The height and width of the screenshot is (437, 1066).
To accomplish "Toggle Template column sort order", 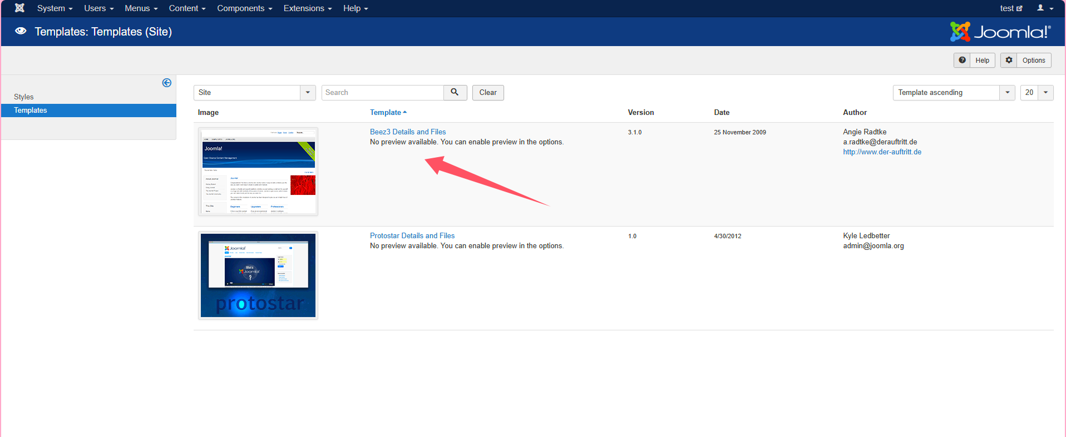I will pos(388,112).
